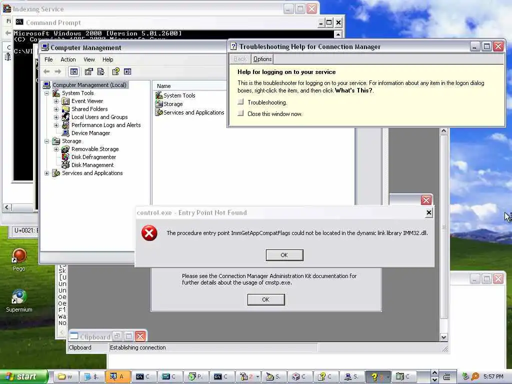Click the on-screen keyboard icon in taskbar

point(446,377)
